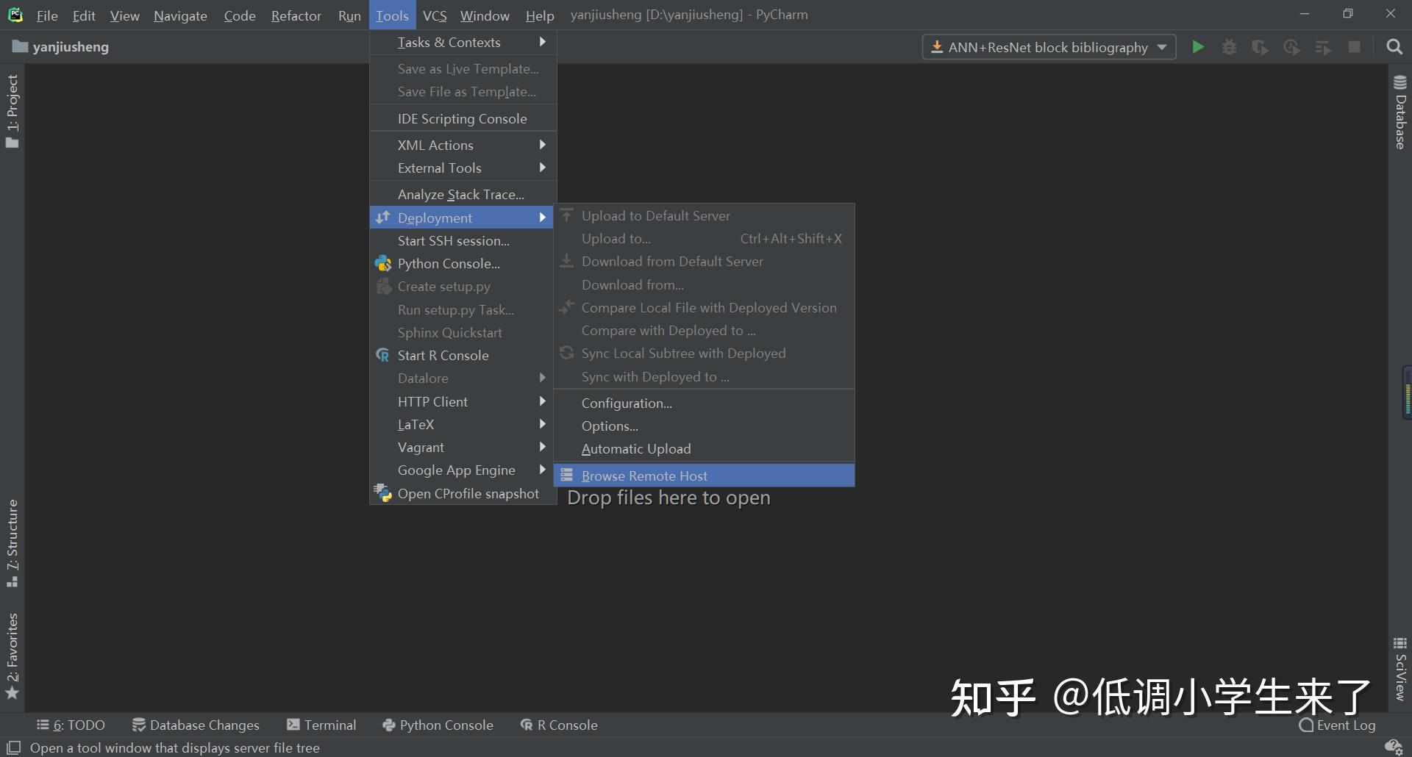Open the Terminal tab
Image resolution: width=1412 pixels, height=757 pixels.
(321, 725)
